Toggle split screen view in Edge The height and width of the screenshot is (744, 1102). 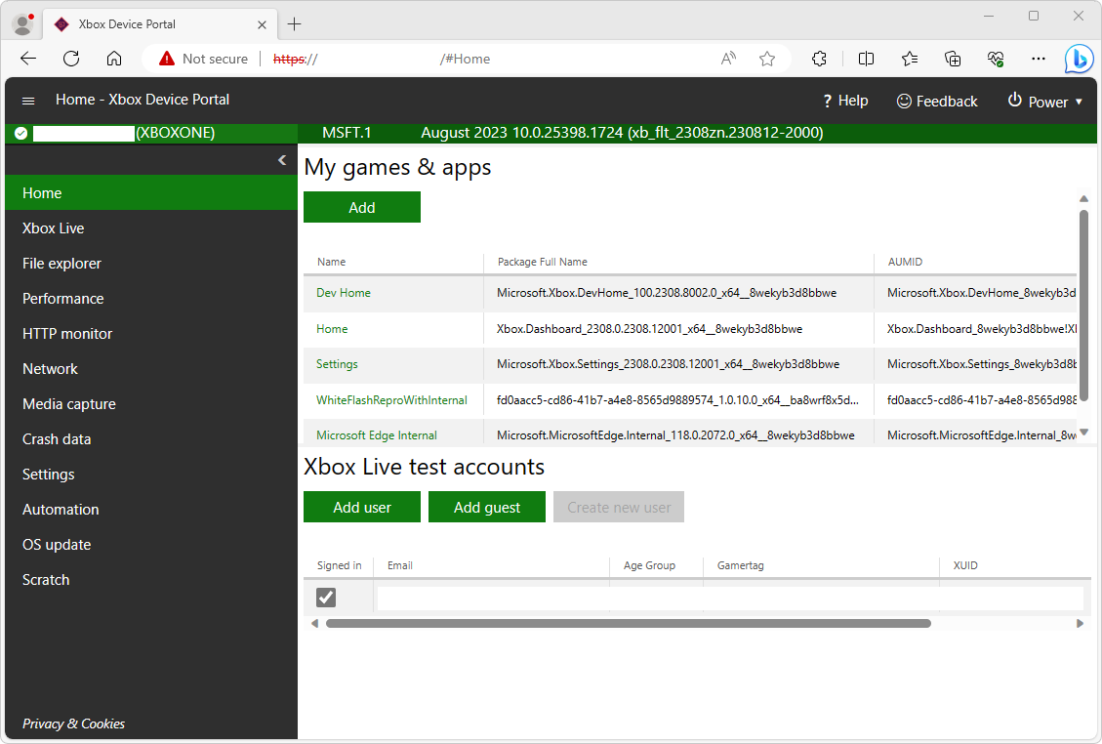point(865,59)
